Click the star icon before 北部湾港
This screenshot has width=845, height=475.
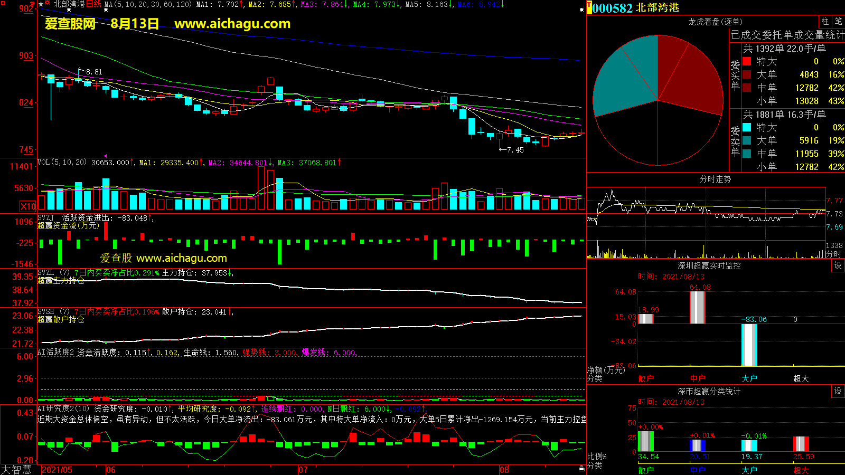(x=41, y=4)
